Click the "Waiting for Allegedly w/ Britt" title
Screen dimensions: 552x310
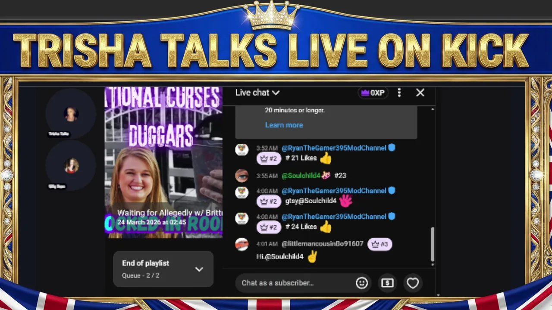point(169,213)
